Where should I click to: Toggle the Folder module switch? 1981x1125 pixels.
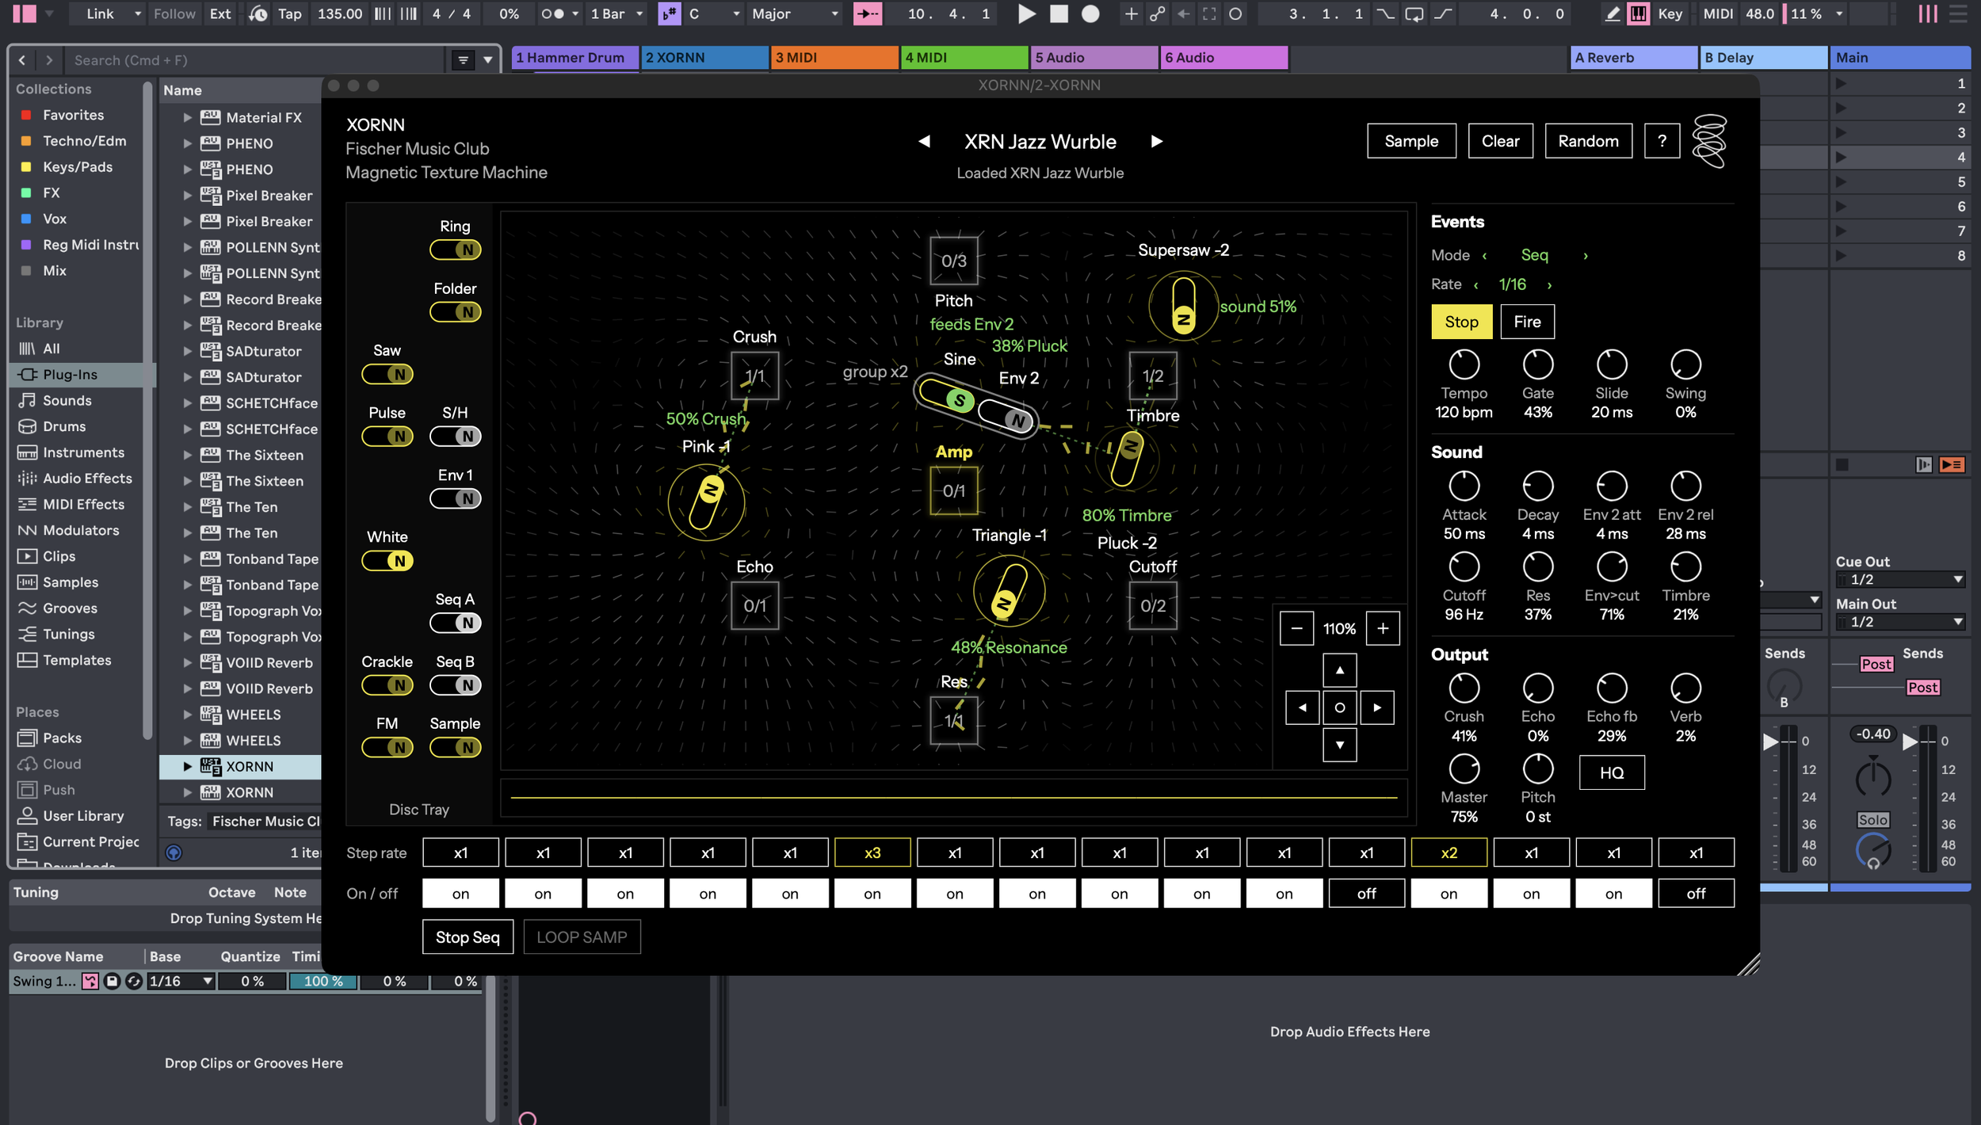click(455, 312)
